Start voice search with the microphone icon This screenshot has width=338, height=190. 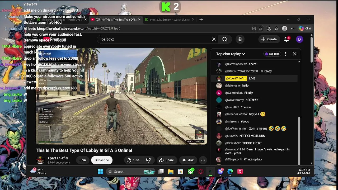coord(240,39)
